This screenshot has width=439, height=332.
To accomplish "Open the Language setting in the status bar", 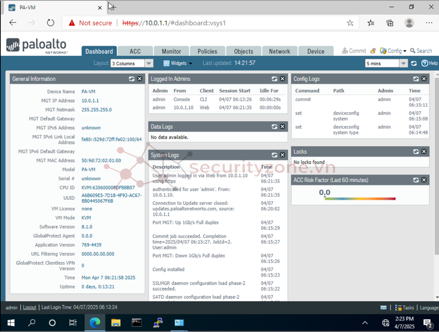I will click(x=429, y=308).
